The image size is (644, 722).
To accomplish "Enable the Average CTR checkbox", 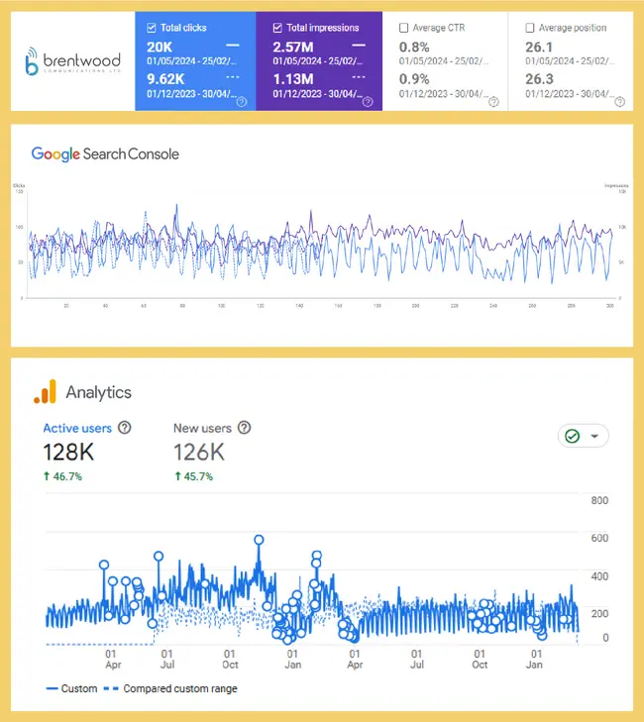I will point(403,28).
